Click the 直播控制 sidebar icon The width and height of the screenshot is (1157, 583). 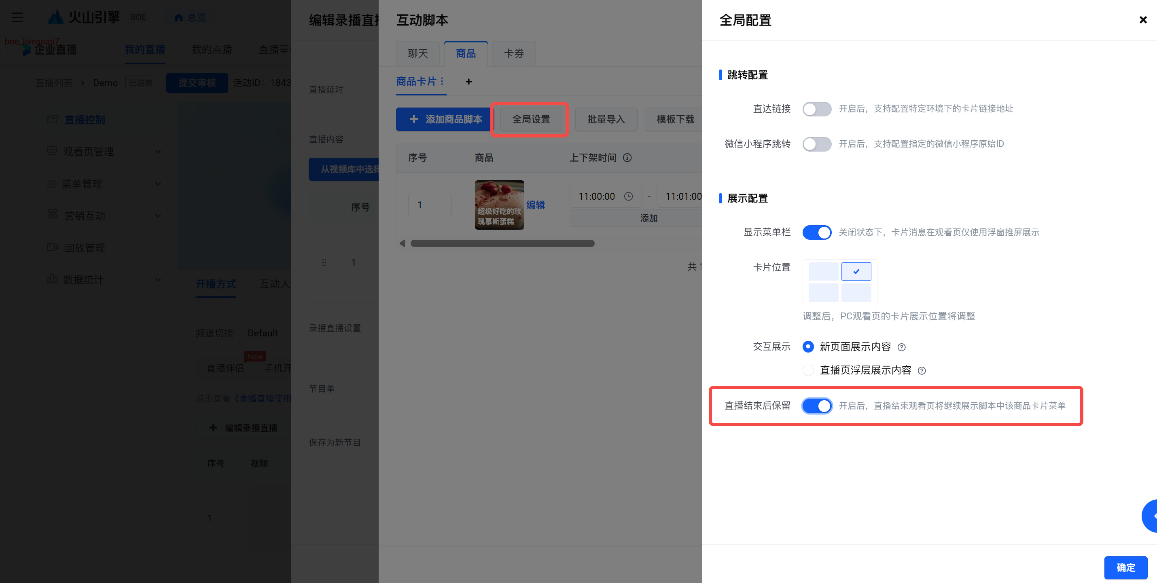53,119
